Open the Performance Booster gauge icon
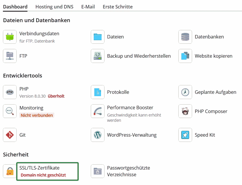Image resolution: width=242 pixels, height=185 pixels. [x=98, y=111]
